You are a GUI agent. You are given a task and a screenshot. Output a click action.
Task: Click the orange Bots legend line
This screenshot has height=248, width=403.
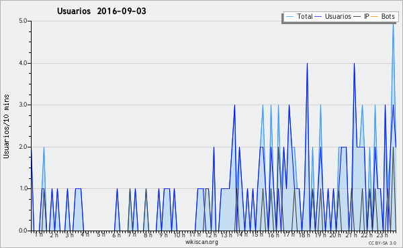pyautogui.click(x=375, y=17)
